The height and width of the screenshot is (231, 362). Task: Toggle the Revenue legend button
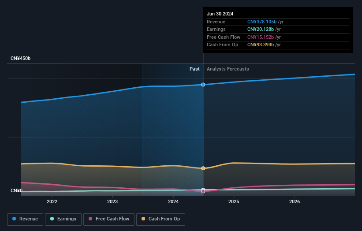click(x=25, y=219)
